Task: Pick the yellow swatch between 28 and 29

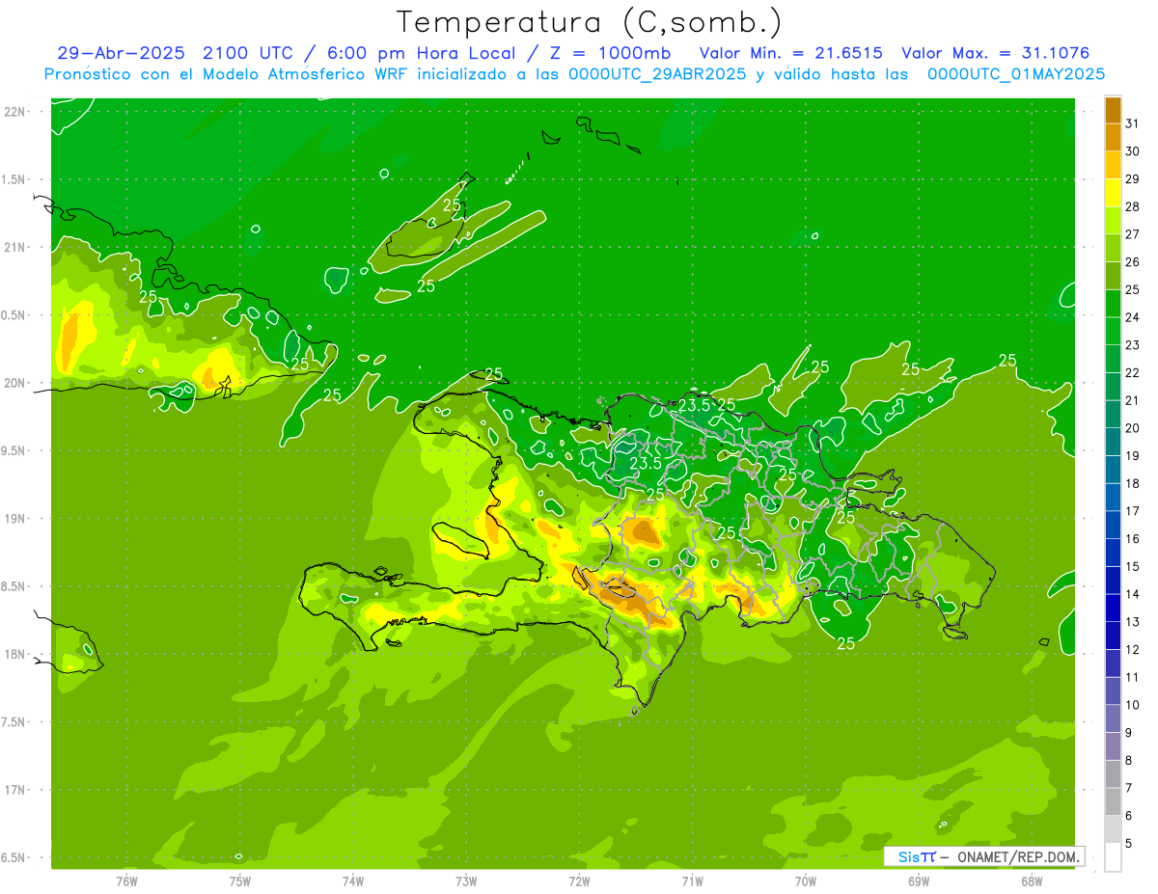Action: point(1113,193)
